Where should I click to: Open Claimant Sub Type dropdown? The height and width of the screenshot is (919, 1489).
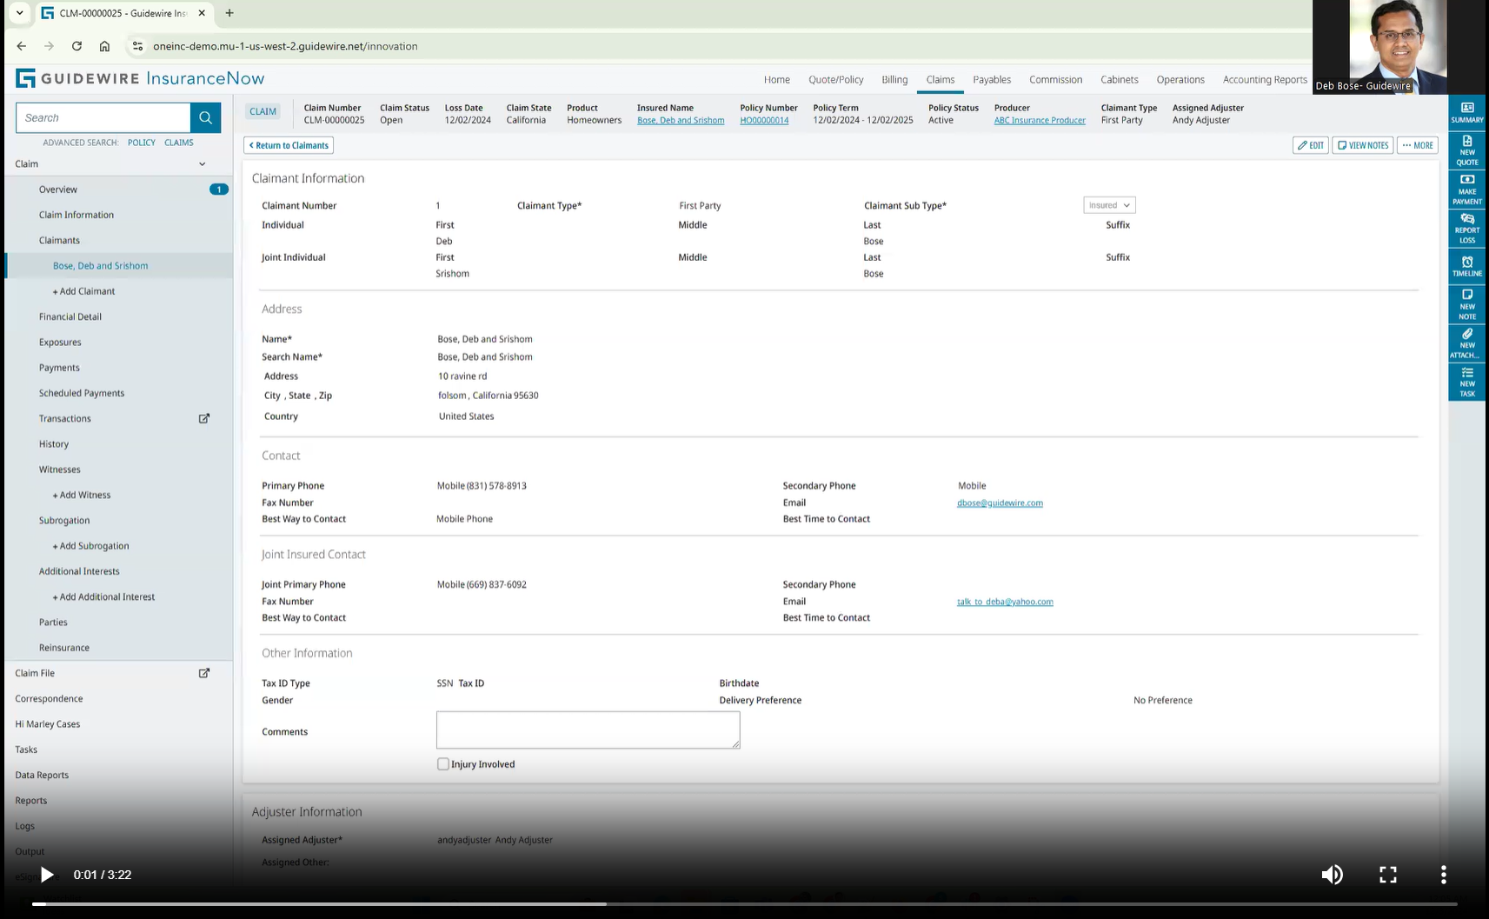1109,205
